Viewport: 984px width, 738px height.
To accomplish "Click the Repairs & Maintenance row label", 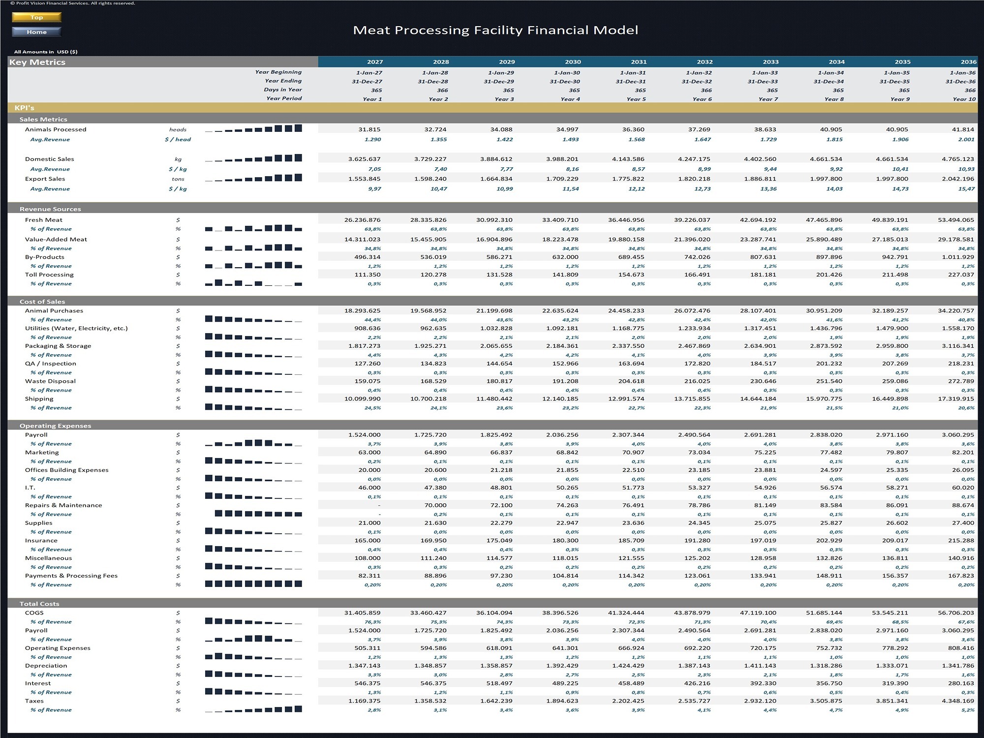I will (x=63, y=505).
